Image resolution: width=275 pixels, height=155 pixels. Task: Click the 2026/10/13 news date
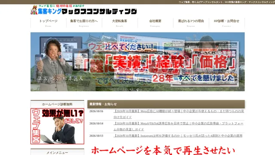96,136
